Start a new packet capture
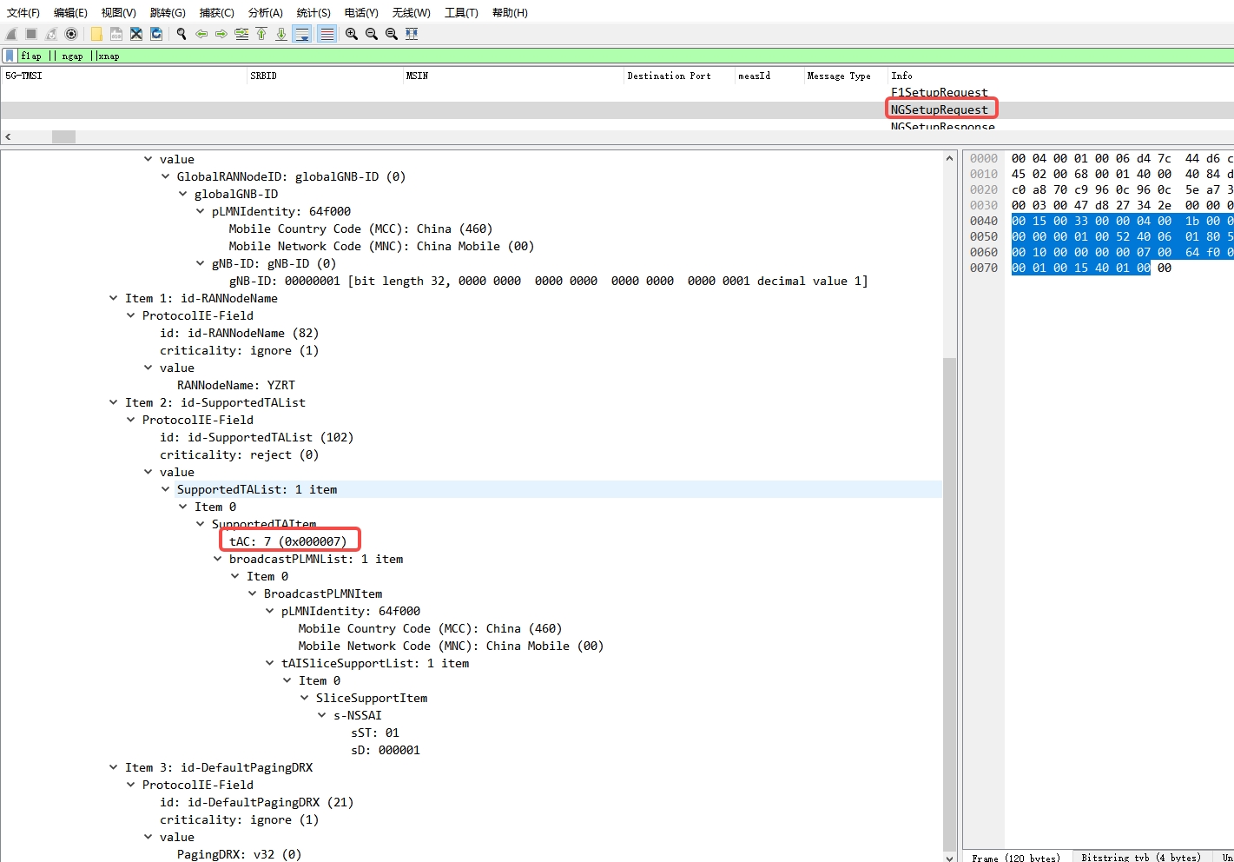Image resolution: width=1234 pixels, height=862 pixels. [x=11, y=34]
